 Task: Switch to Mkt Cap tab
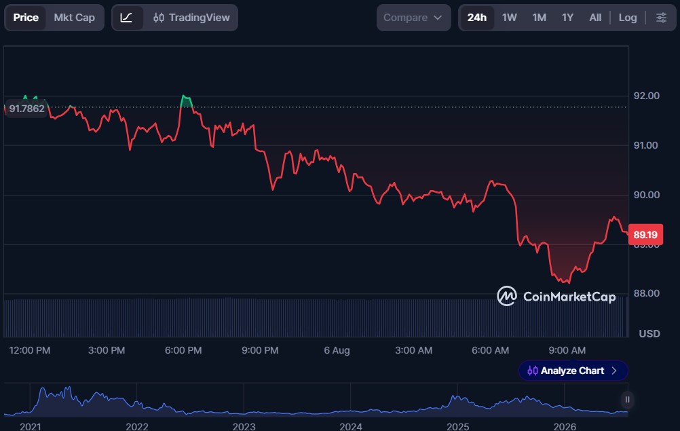(74, 18)
